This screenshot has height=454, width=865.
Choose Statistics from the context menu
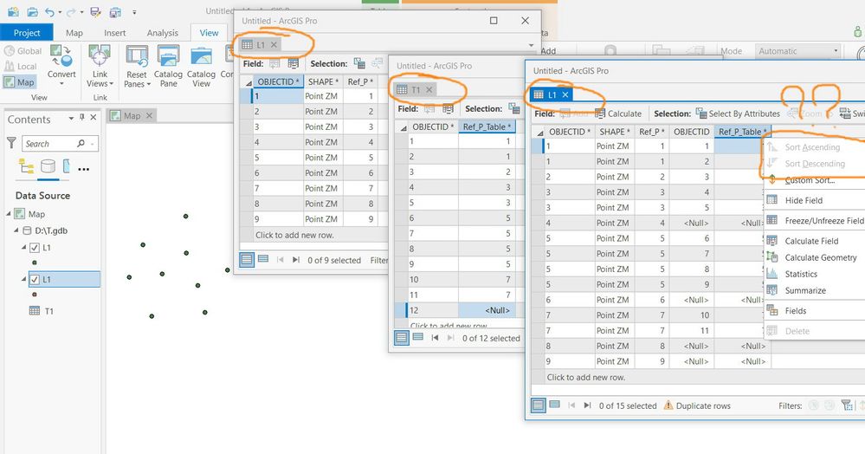(x=801, y=274)
